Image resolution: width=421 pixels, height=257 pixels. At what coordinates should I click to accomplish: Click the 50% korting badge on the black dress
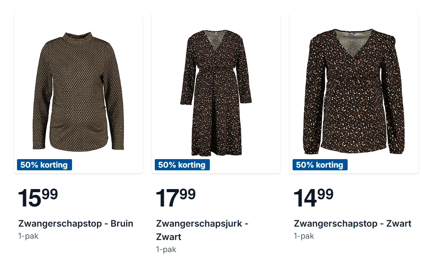(x=182, y=165)
